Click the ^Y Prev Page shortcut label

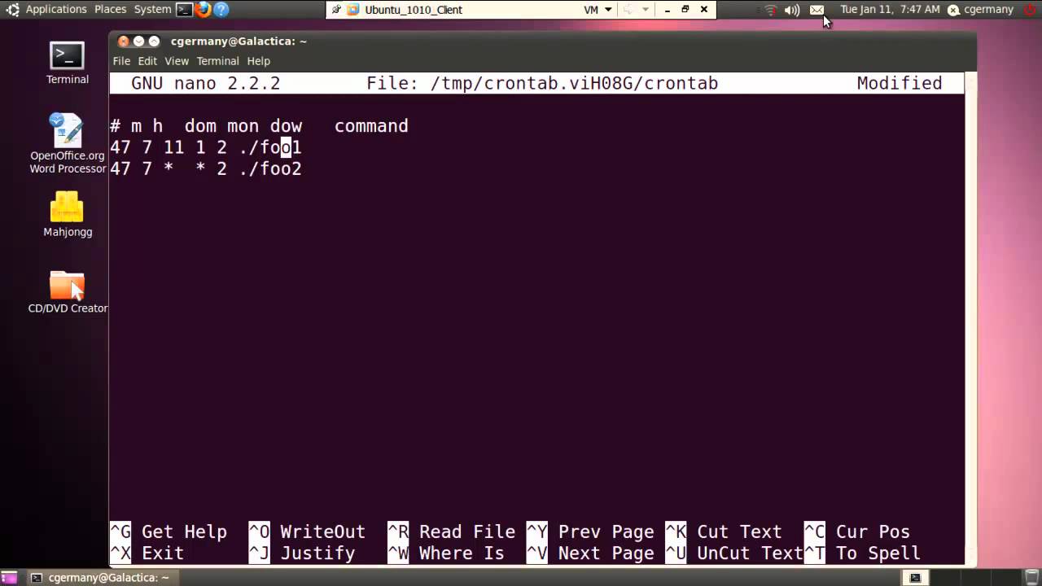[590, 531]
